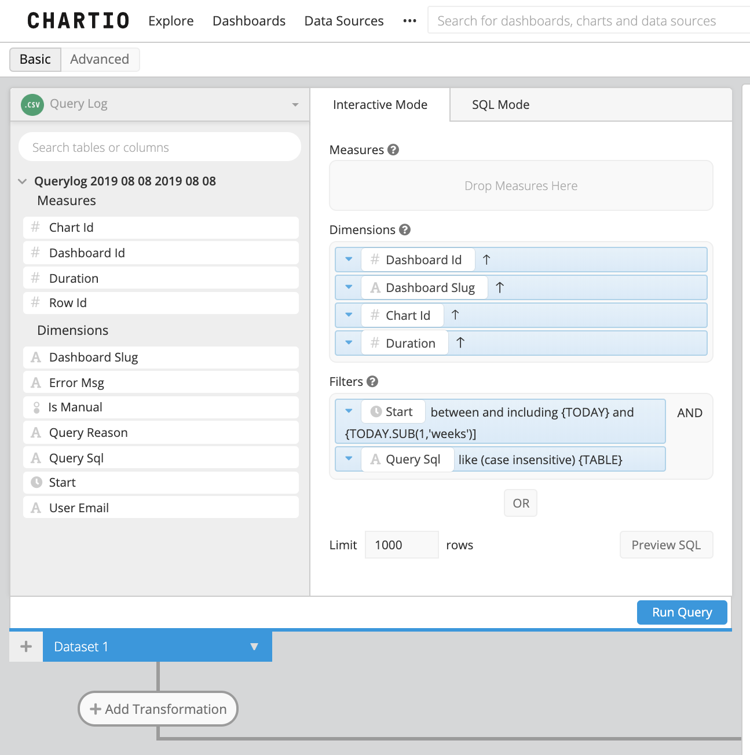Screen dimensions: 750x755
Task: Switch to Interactive Mode tab
Action: point(380,105)
